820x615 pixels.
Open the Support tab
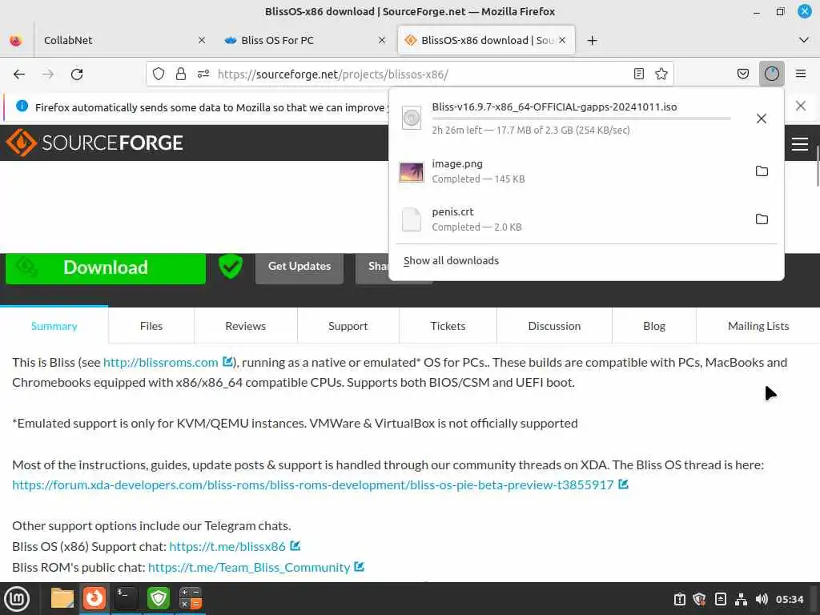pyautogui.click(x=348, y=327)
